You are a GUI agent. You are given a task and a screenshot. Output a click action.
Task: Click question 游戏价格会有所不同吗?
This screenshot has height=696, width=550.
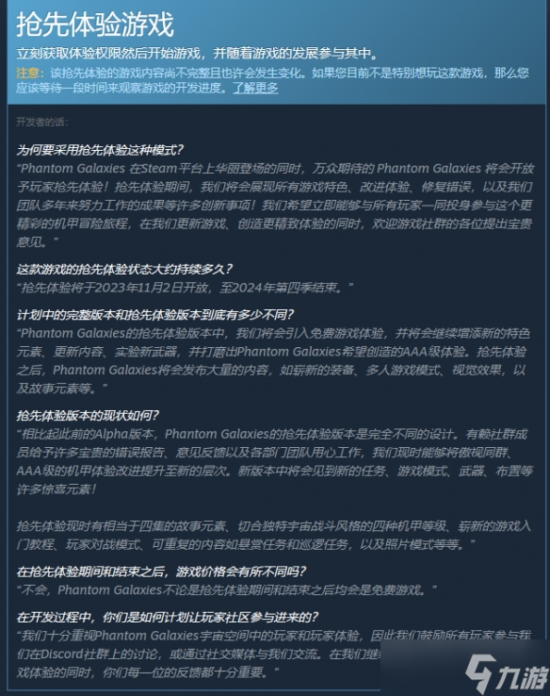tap(161, 572)
